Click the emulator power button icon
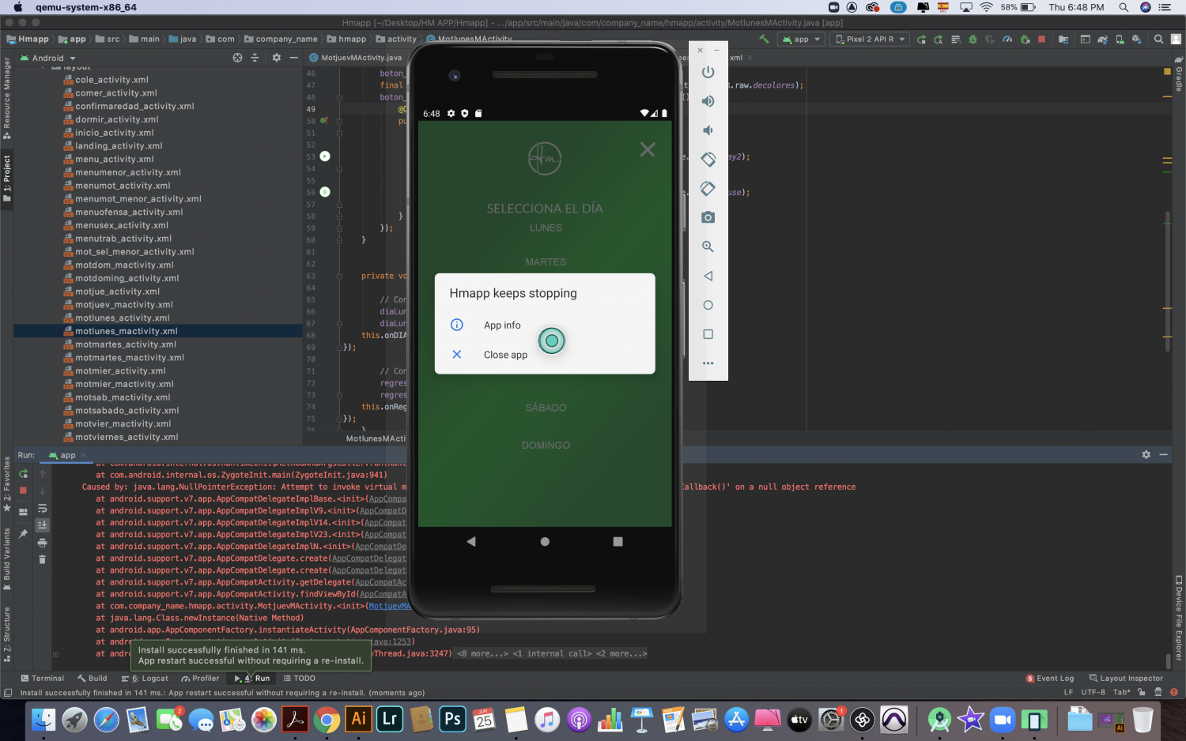This screenshot has width=1186, height=741. click(708, 72)
